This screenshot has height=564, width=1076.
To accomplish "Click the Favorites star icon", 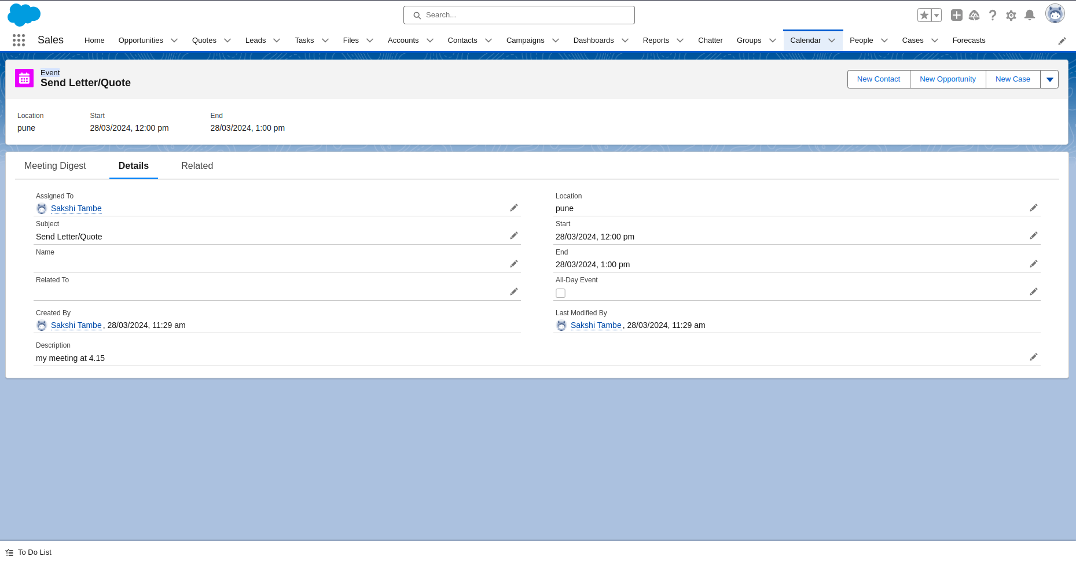I will [x=924, y=15].
